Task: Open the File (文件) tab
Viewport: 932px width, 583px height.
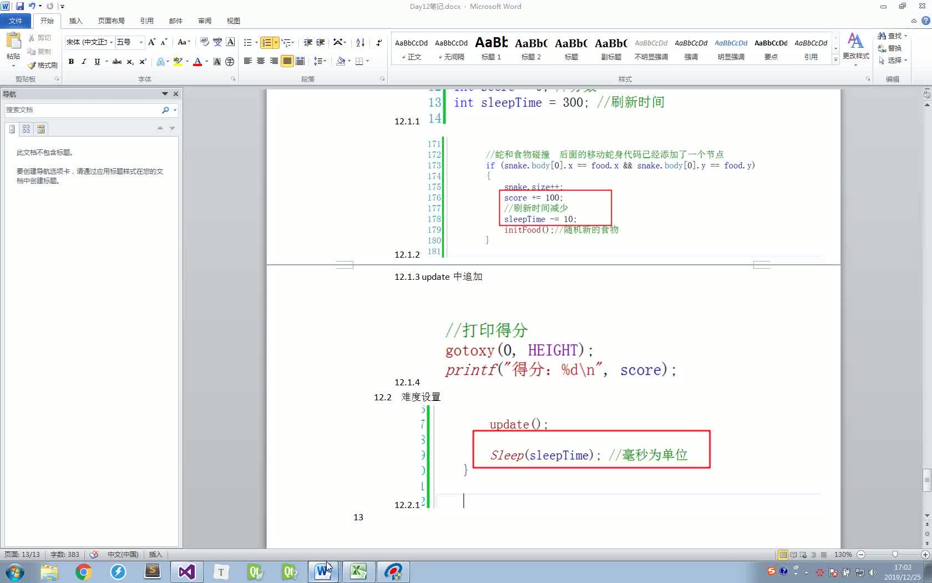Action: (16, 21)
